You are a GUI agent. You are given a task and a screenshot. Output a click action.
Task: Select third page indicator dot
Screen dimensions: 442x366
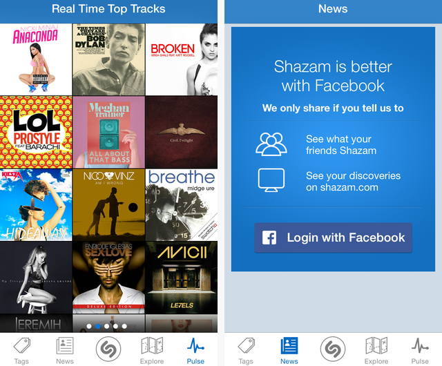click(106, 326)
